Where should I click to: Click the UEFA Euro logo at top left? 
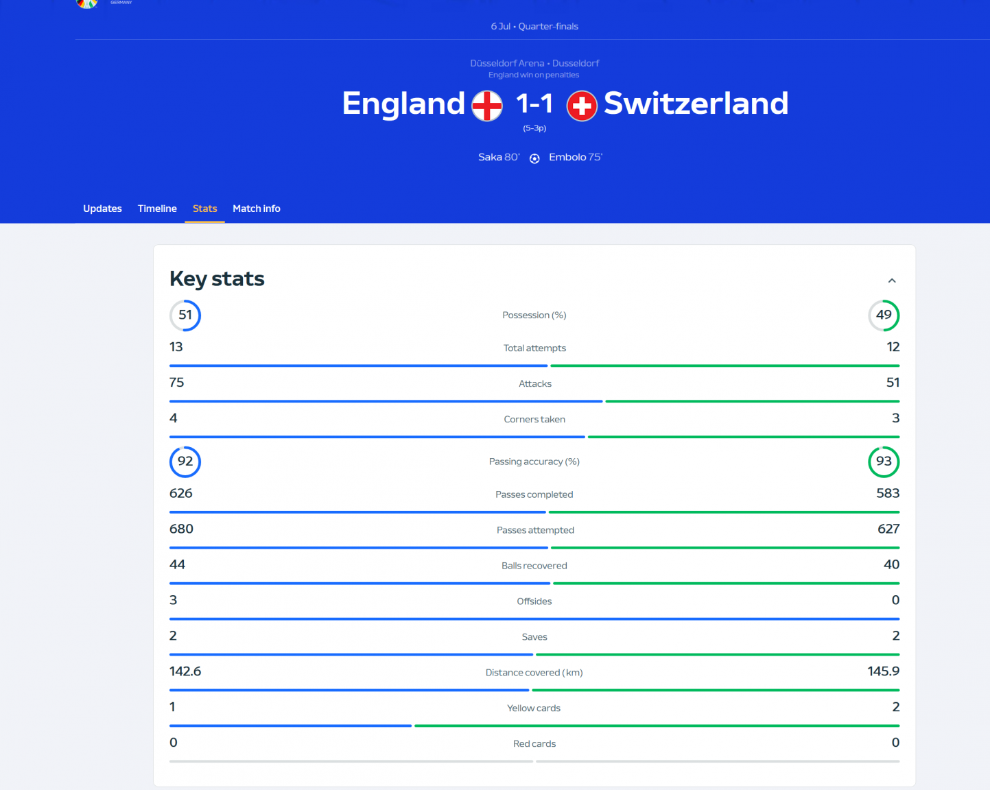[87, 3]
